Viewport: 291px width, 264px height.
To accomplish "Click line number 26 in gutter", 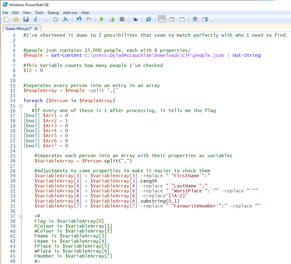I will [x=13, y=161].
